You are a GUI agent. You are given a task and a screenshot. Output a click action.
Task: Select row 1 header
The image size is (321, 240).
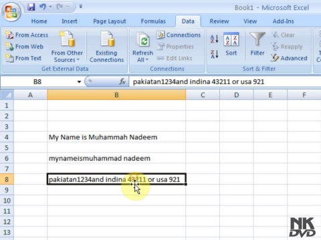point(7,105)
